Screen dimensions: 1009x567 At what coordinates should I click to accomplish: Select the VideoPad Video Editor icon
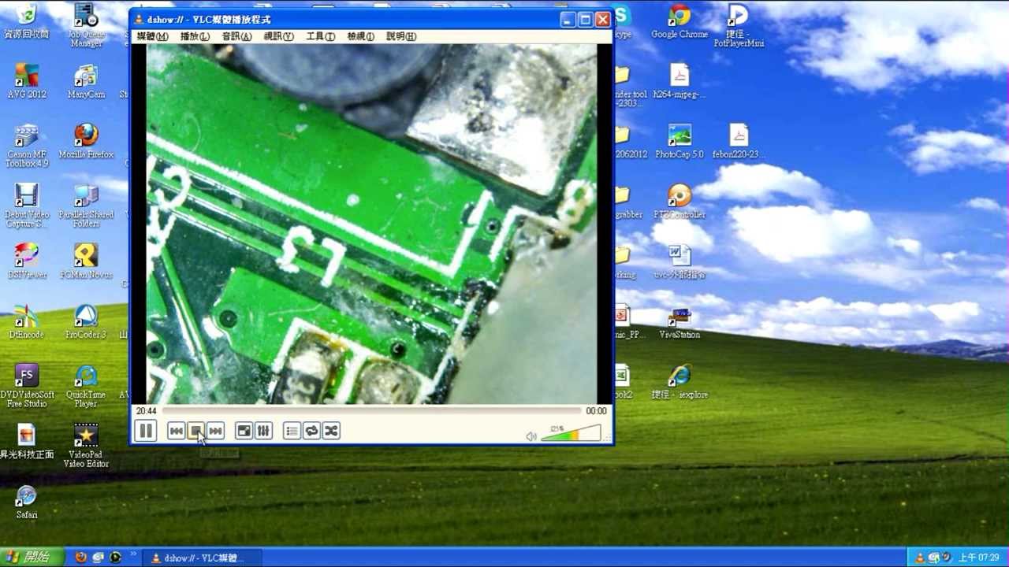click(86, 447)
